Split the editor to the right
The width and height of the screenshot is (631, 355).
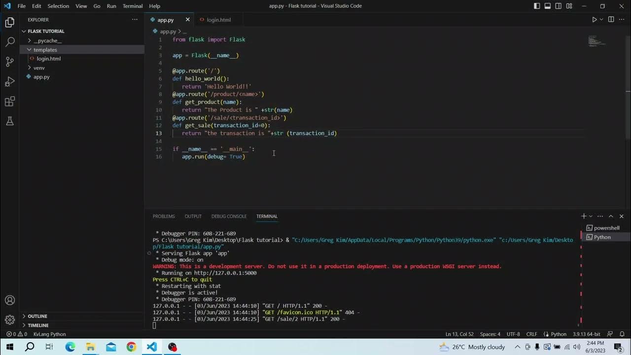(611, 20)
